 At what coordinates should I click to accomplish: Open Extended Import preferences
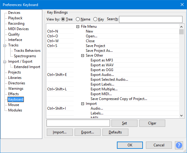[27, 67]
